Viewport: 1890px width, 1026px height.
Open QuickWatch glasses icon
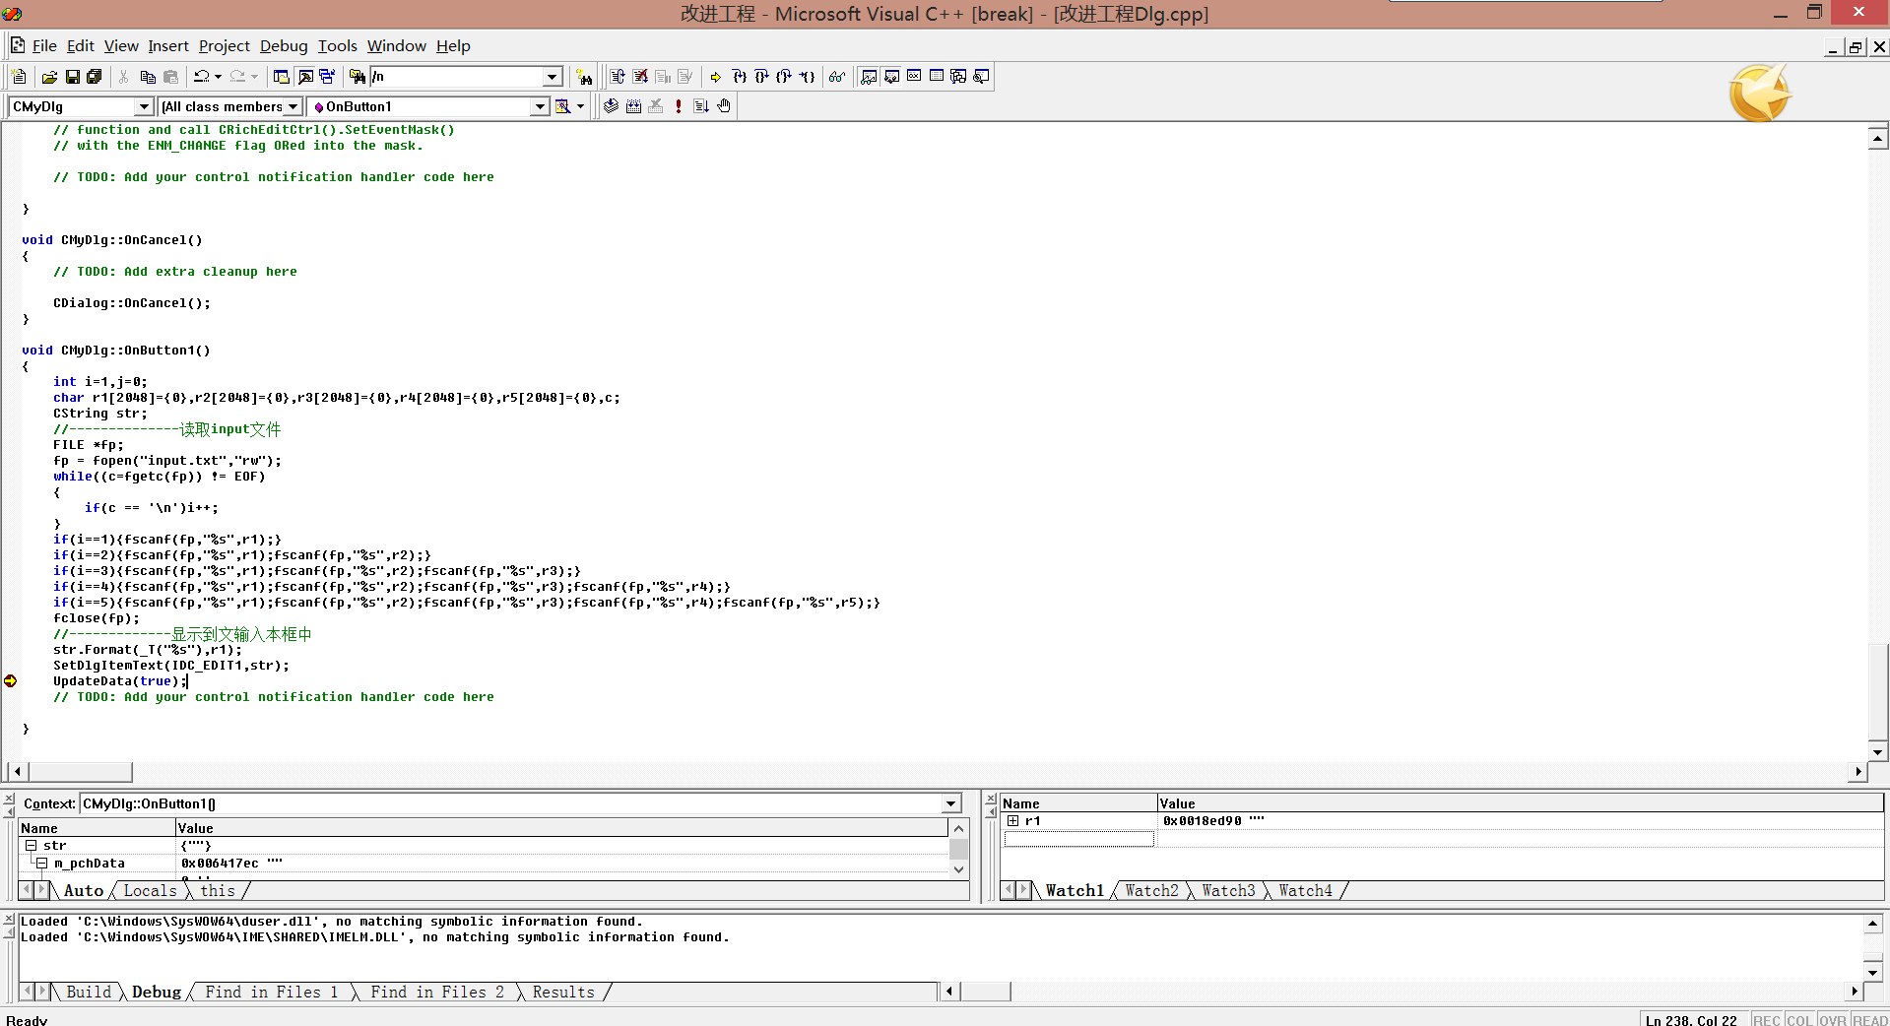click(x=837, y=77)
